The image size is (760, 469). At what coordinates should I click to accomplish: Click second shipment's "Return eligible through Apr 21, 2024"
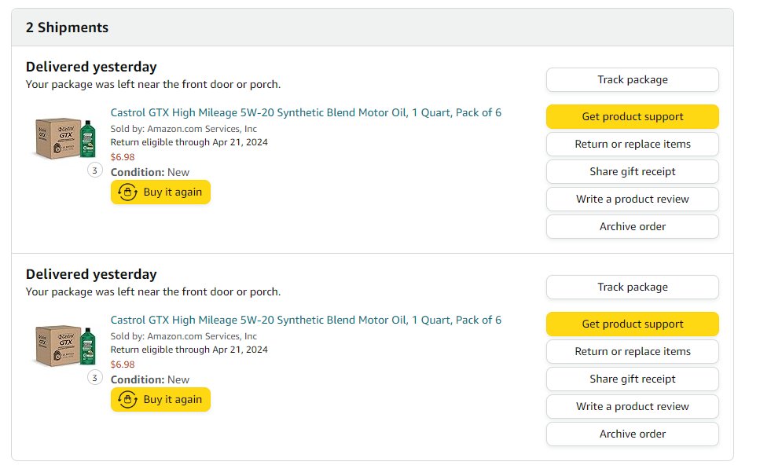click(x=189, y=350)
